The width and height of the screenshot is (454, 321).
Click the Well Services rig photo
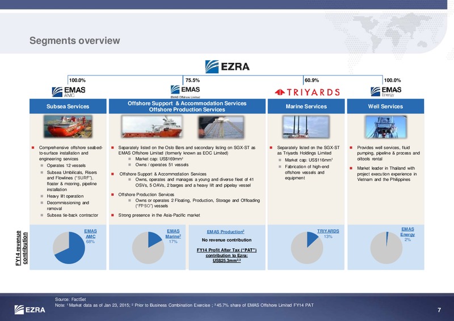pyautogui.click(x=386, y=127)
